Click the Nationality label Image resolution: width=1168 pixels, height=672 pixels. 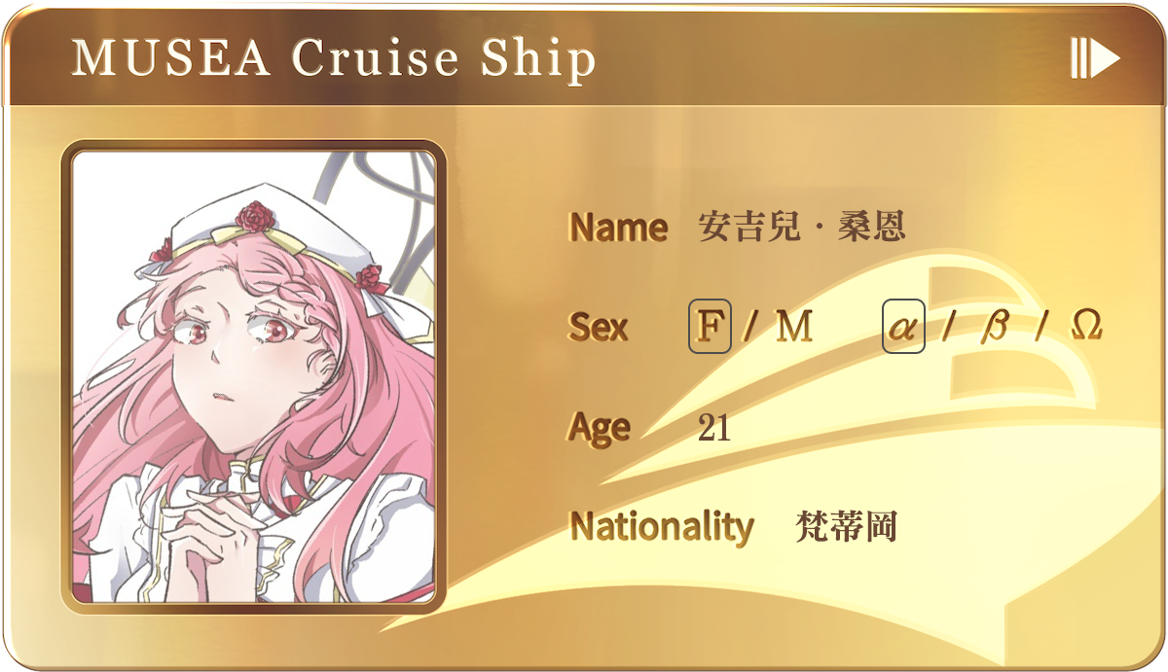click(662, 527)
